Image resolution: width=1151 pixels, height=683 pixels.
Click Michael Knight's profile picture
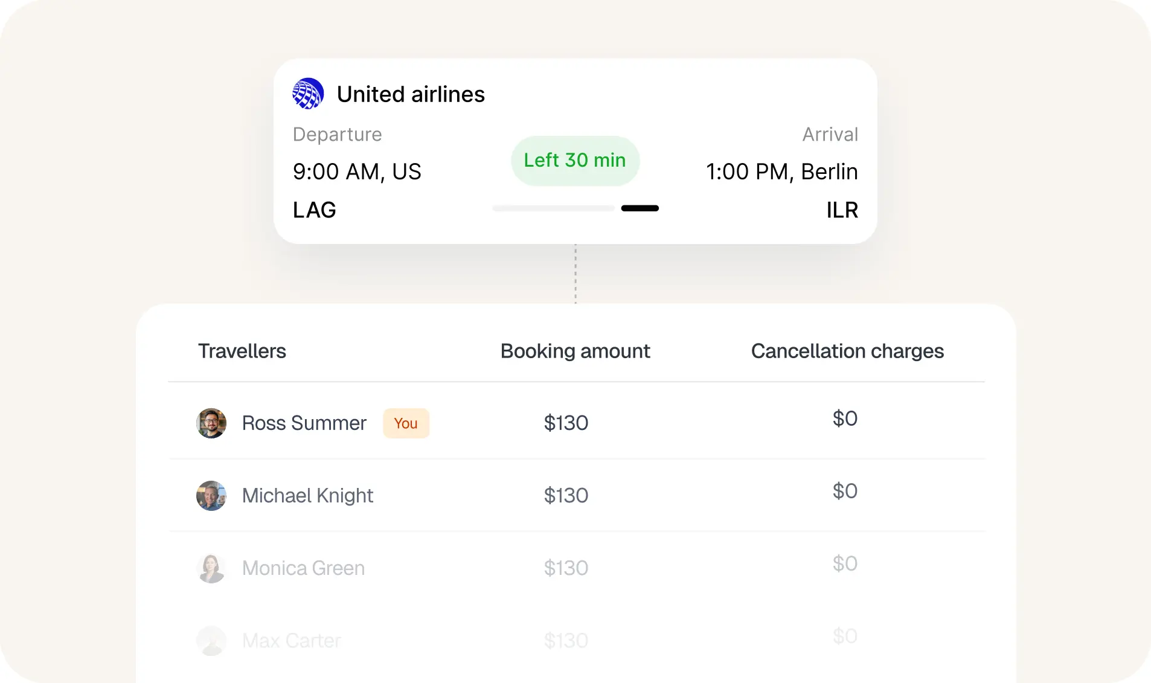point(211,495)
